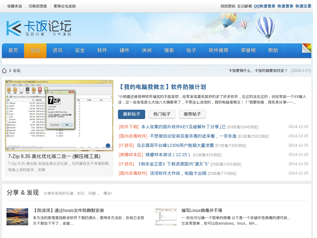The image size is (317, 238).
Task: Open the 乌云漏洞平台曝12306用户数据大量泄露 post
Action: pos(175,145)
